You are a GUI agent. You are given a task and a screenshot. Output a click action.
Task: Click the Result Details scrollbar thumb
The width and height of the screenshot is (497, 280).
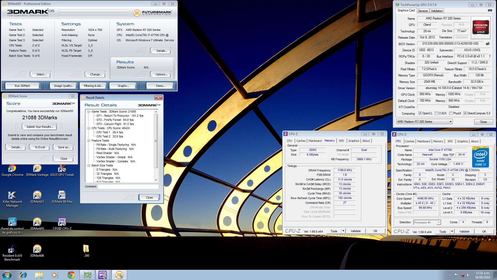click(x=156, y=141)
